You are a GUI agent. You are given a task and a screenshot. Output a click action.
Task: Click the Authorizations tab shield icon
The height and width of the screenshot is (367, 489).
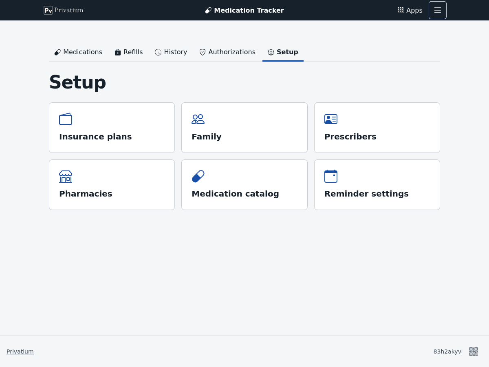tap(203, 52)
